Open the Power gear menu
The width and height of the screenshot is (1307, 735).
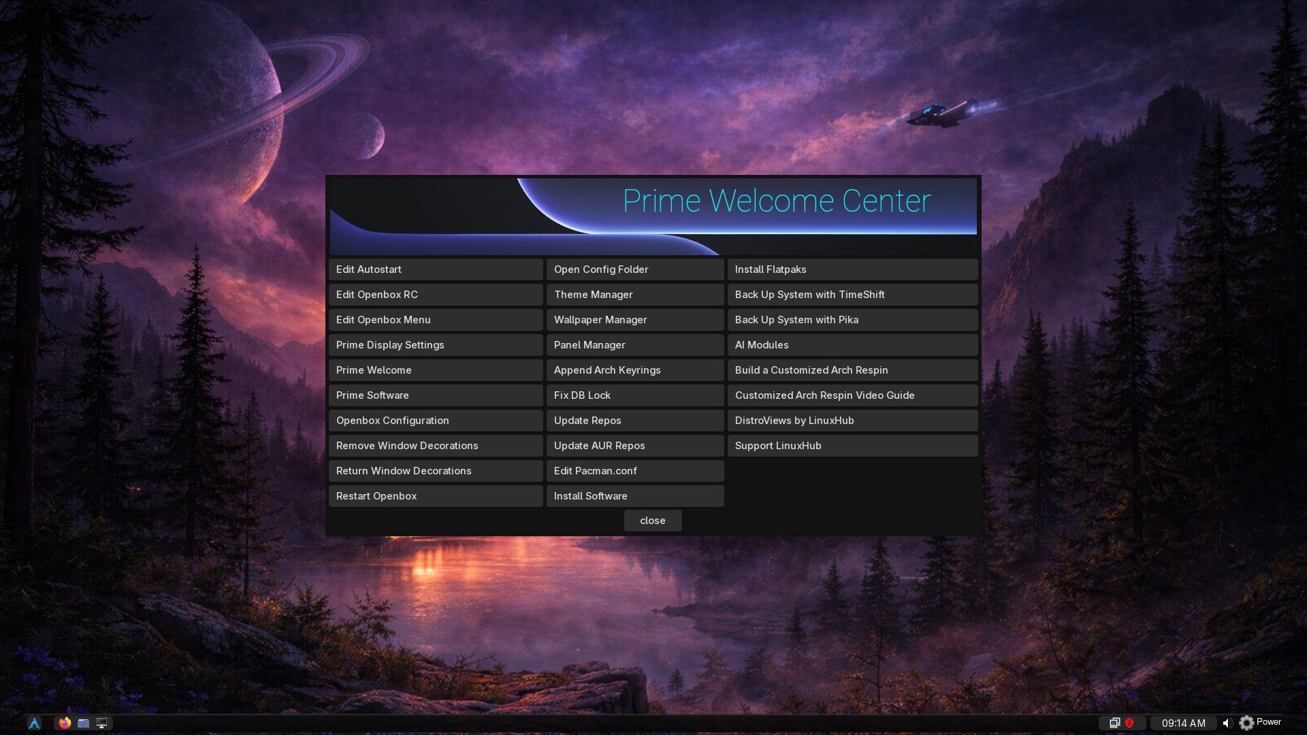tap(1260, 723)
